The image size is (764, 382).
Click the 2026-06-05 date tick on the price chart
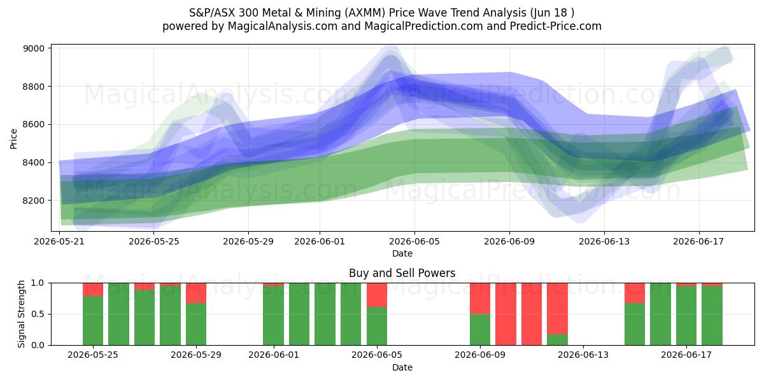coord(414,242)
